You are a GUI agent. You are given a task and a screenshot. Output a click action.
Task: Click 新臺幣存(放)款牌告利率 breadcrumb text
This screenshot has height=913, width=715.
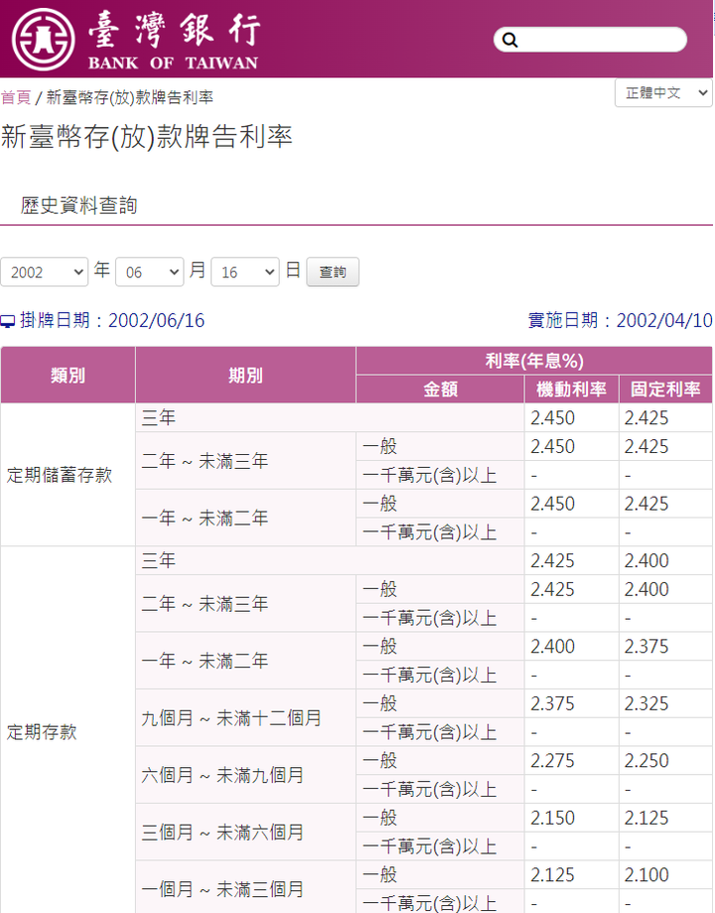[130, 97]
